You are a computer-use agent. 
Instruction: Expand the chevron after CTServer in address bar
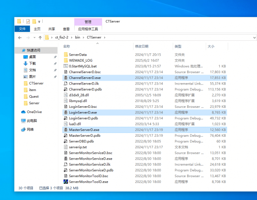point(104,37)
